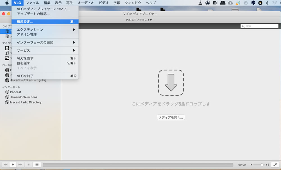Open the 編集 menu

[47, 3]
